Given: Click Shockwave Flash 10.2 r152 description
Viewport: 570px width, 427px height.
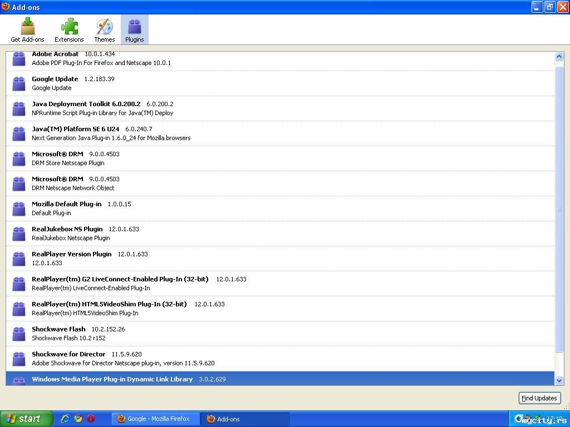Looking at the screenshot, I should pos(68,338).
